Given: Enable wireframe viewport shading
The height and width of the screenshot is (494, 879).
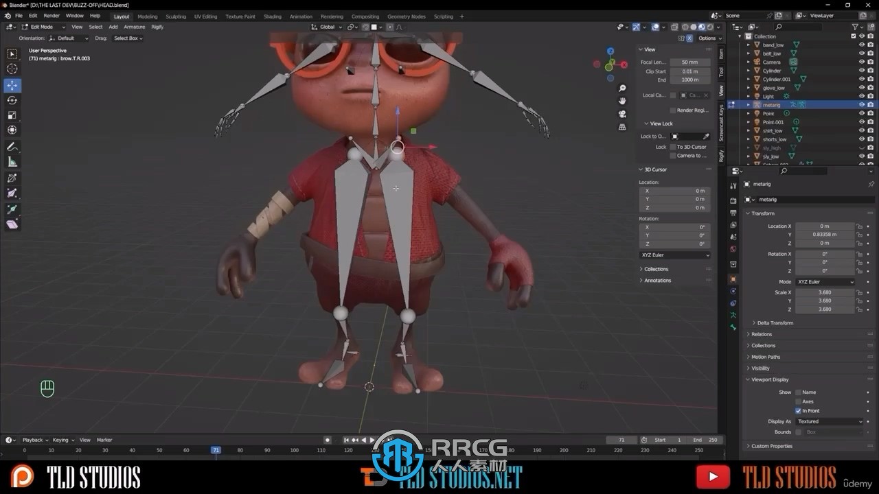Looking at the screenshot, I should pos(685,27).
